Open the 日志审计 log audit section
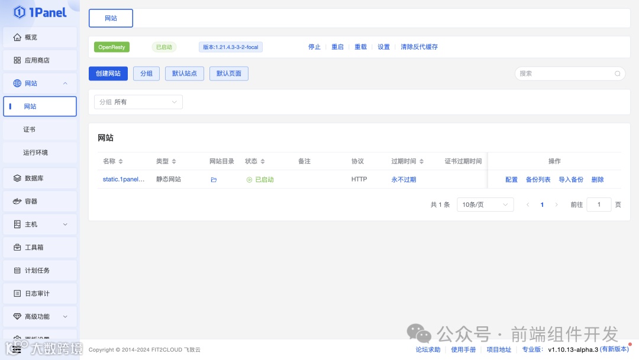Viewport: 639px width, 360px height. click(34, 293)
